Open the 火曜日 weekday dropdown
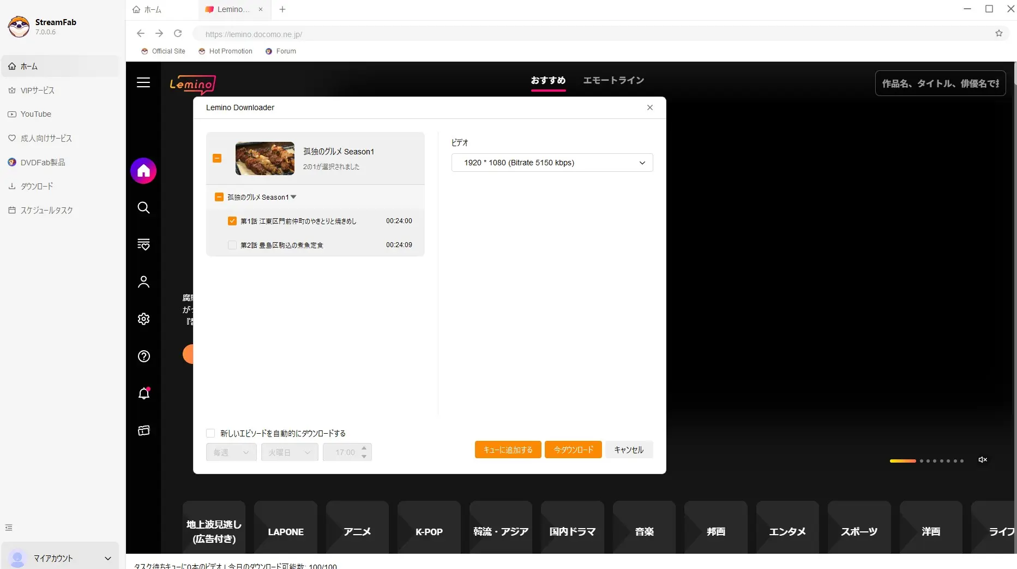The image size is (1017, 569). click(290, 452)
